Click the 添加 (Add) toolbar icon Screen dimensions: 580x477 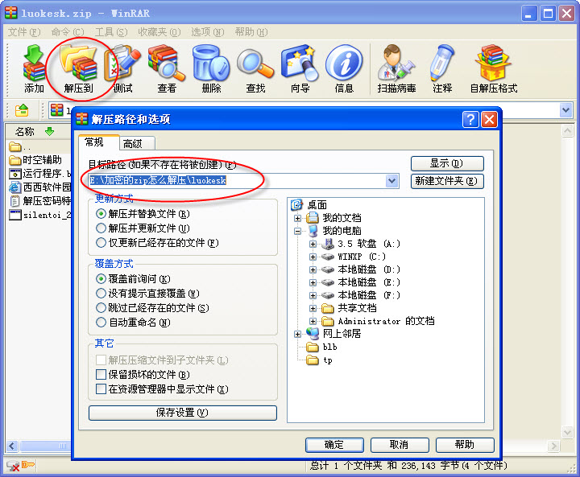[34, 68]
